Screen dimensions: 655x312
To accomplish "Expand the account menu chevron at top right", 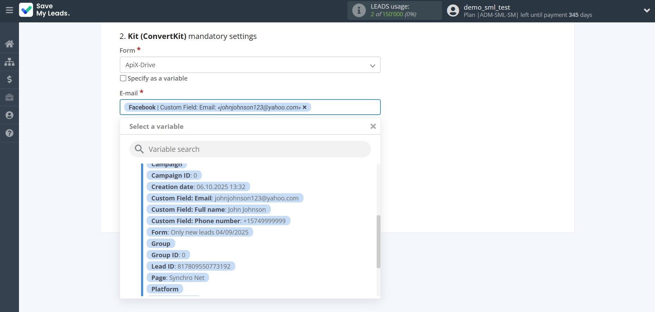I will [647, 10].
